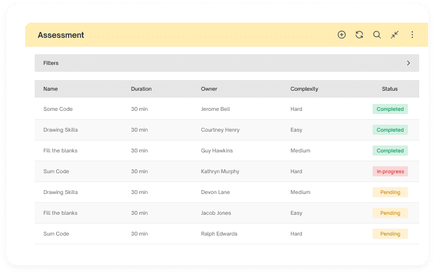Click the Status column header
Image resolution: width=435 pixels, height=274 pixels.
coord(390,89)
